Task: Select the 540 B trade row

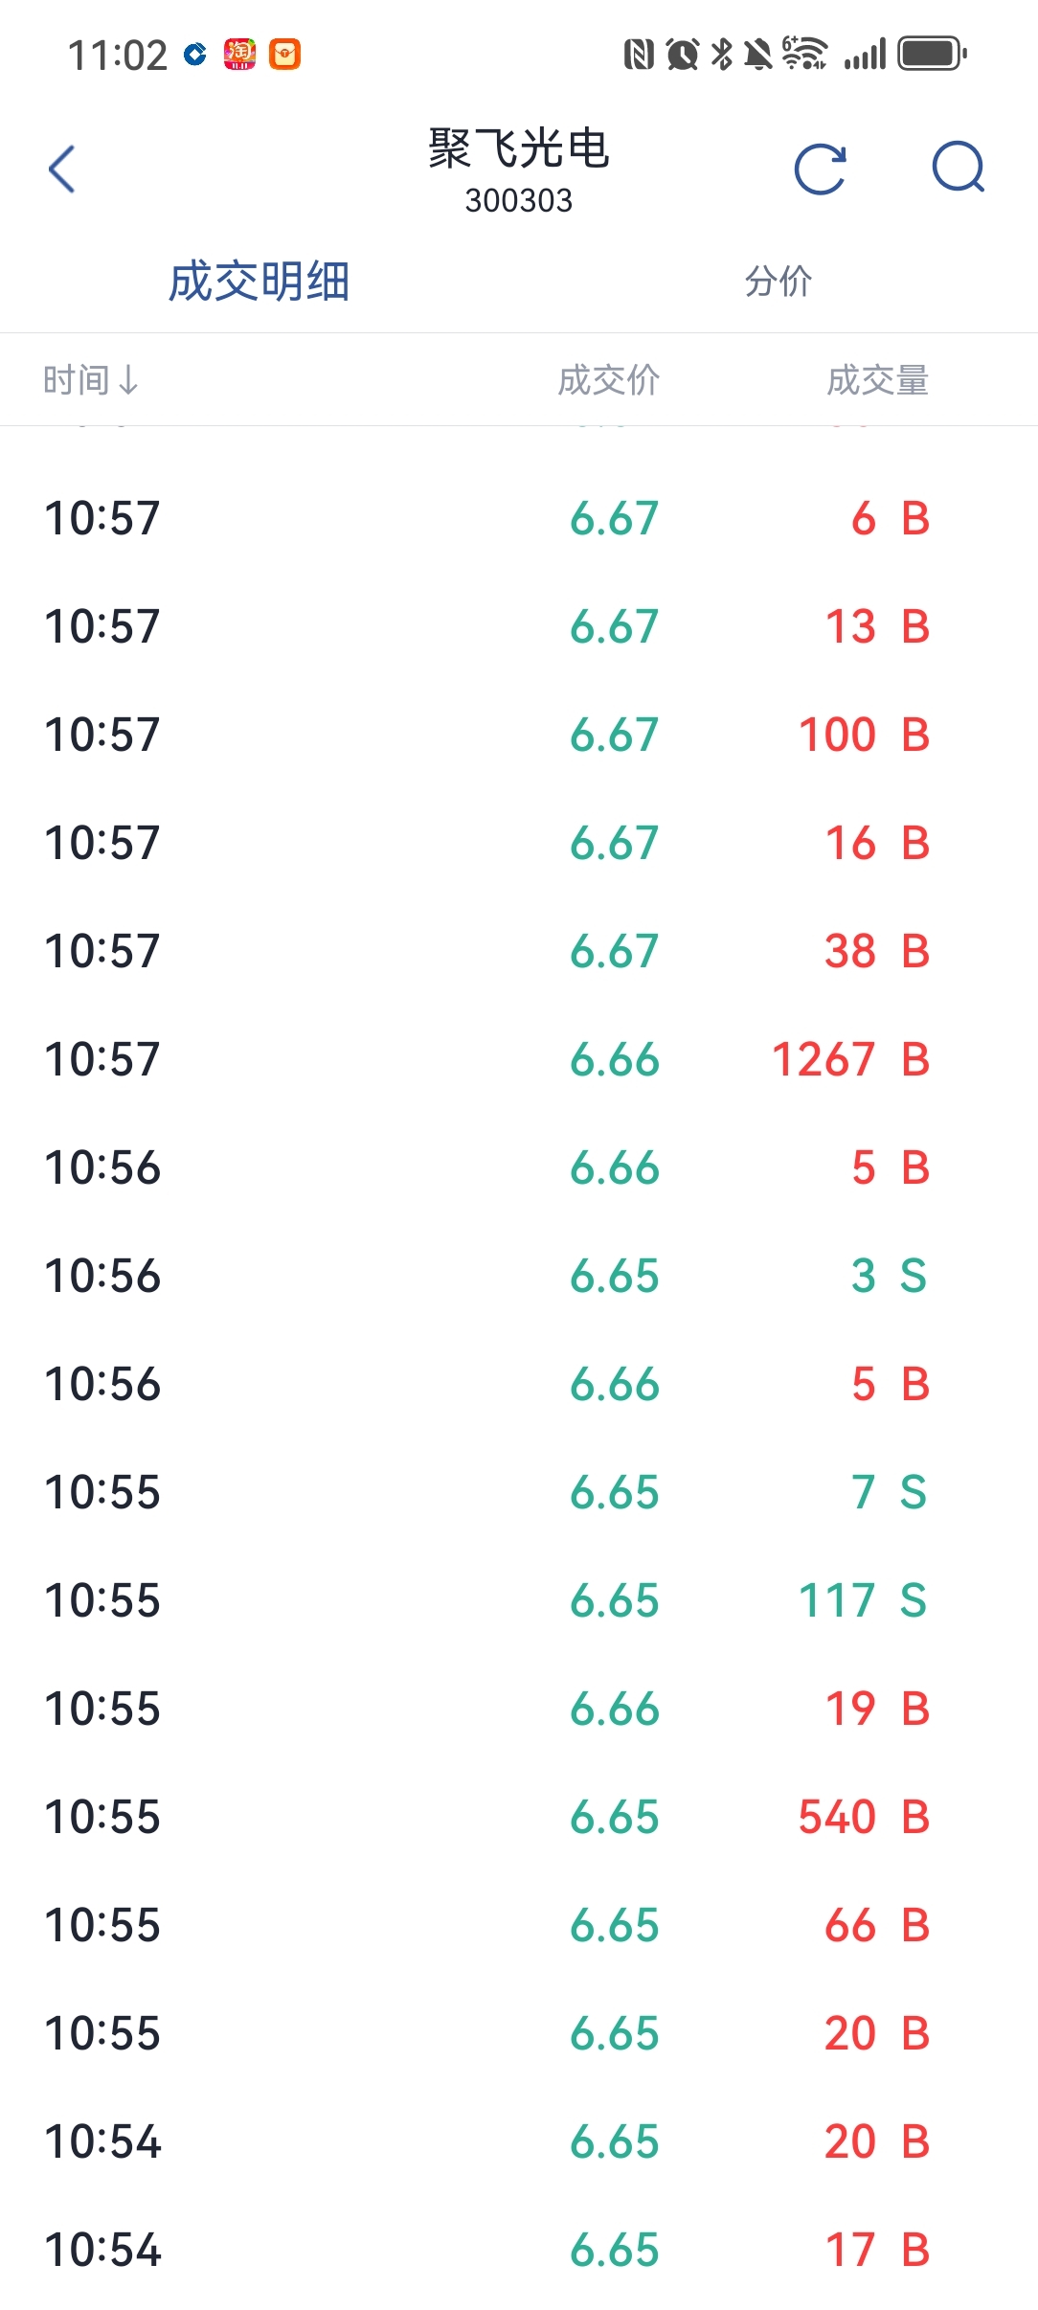Action: tap(519, 1817)
